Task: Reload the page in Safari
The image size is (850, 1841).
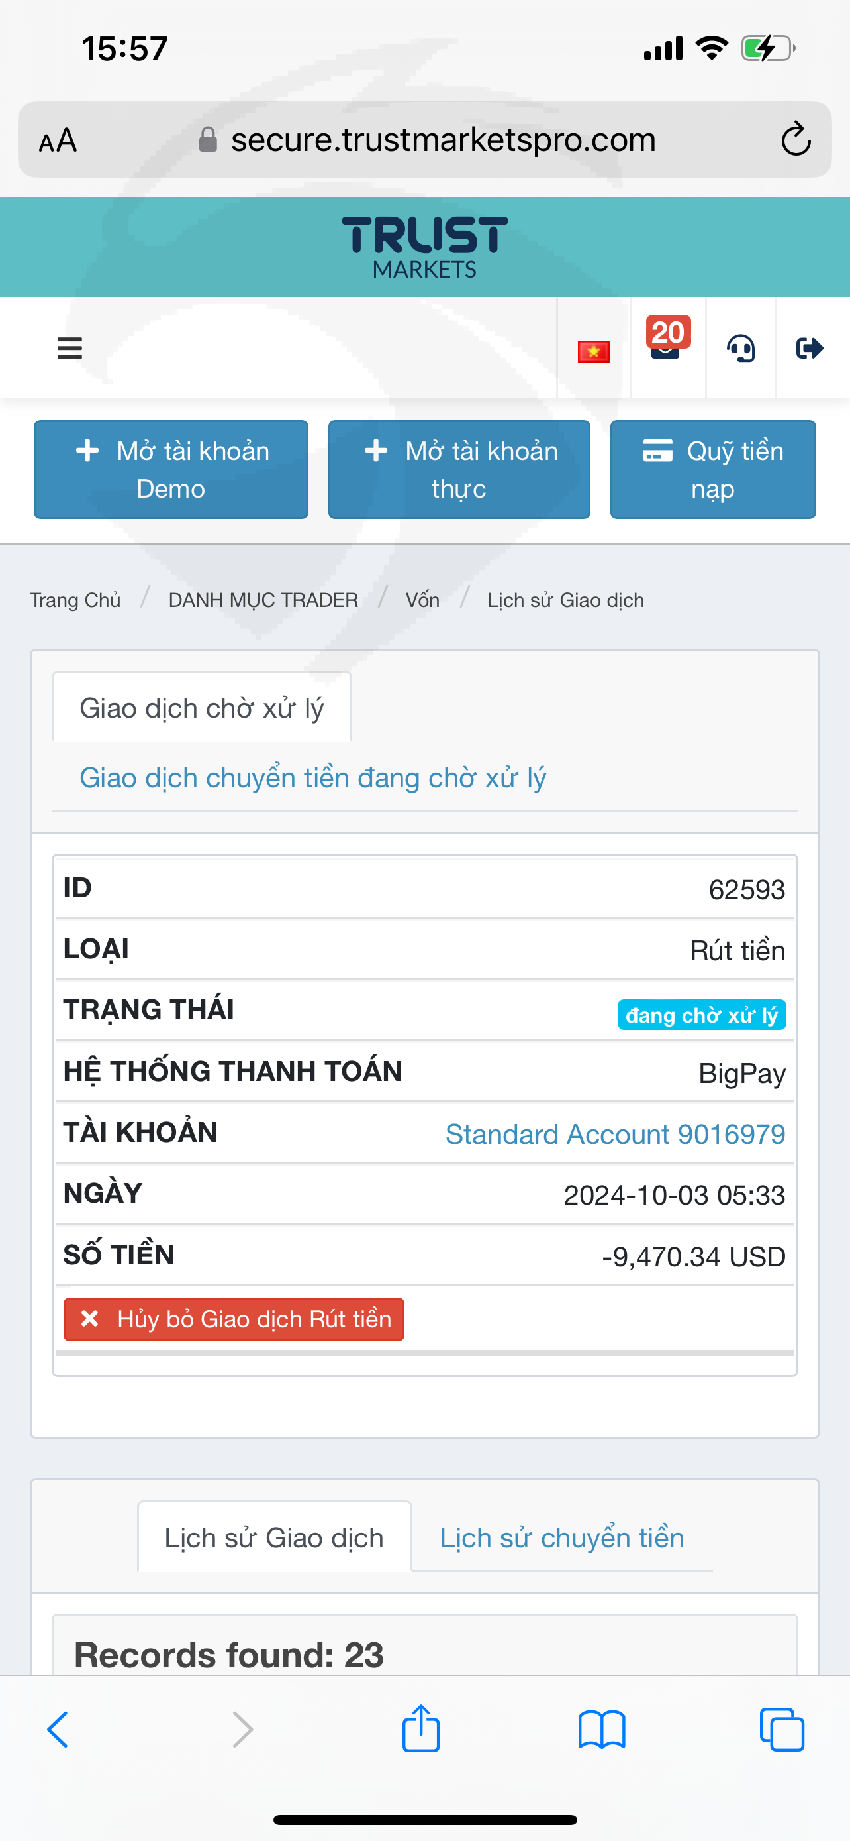Action: (795, 139)
